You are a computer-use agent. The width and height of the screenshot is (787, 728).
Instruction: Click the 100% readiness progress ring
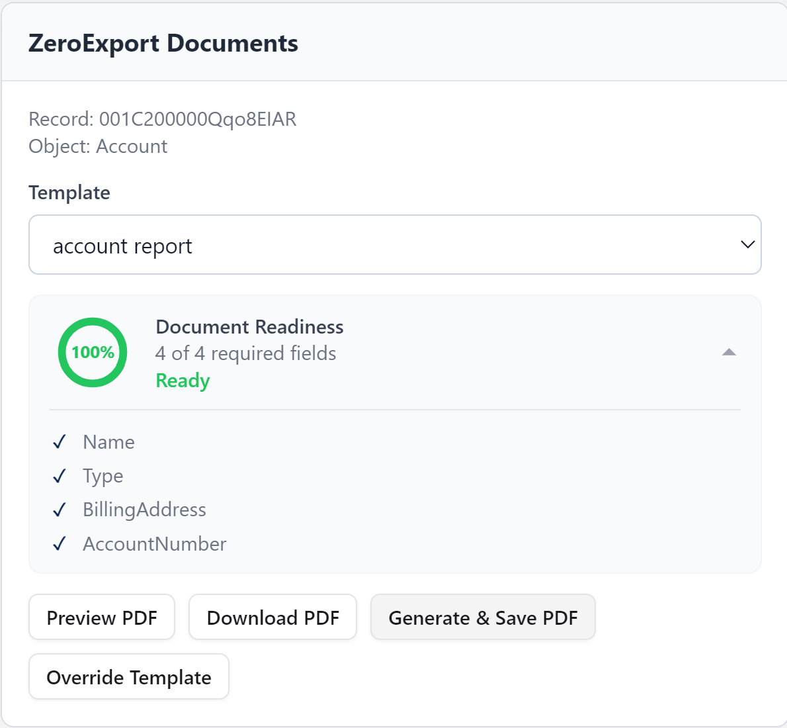pyautogui.click(x=93, y=352)
